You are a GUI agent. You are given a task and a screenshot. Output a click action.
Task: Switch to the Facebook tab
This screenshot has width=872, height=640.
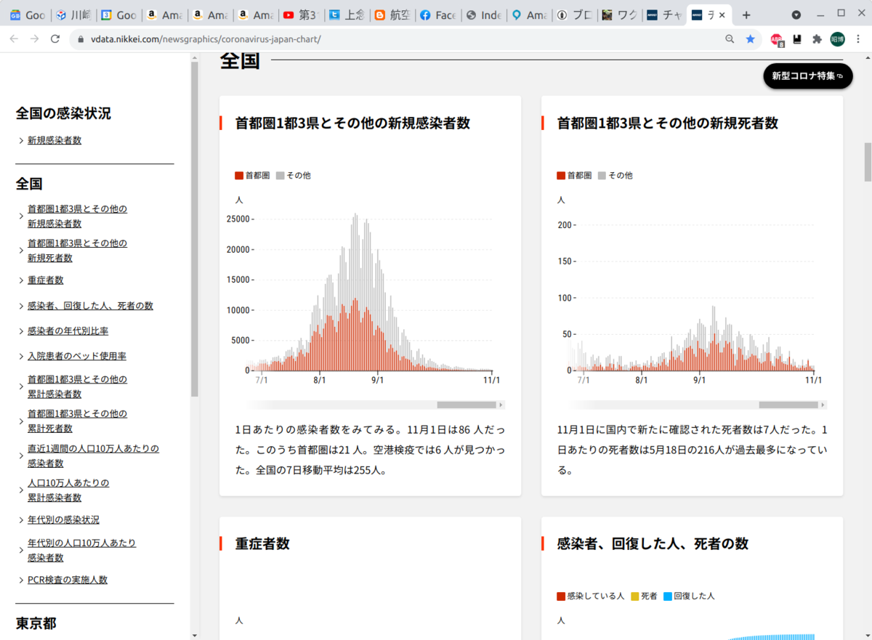coord(437,15)
